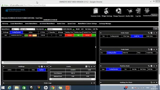Open the SENSEX index dropdown
Viewport: 160px width, 90px height.
click(x=55, y=29)
